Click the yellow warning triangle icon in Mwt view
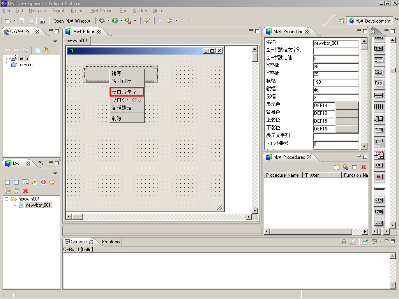The width and height of the screenshot is (399, 299). pos(34,182)
